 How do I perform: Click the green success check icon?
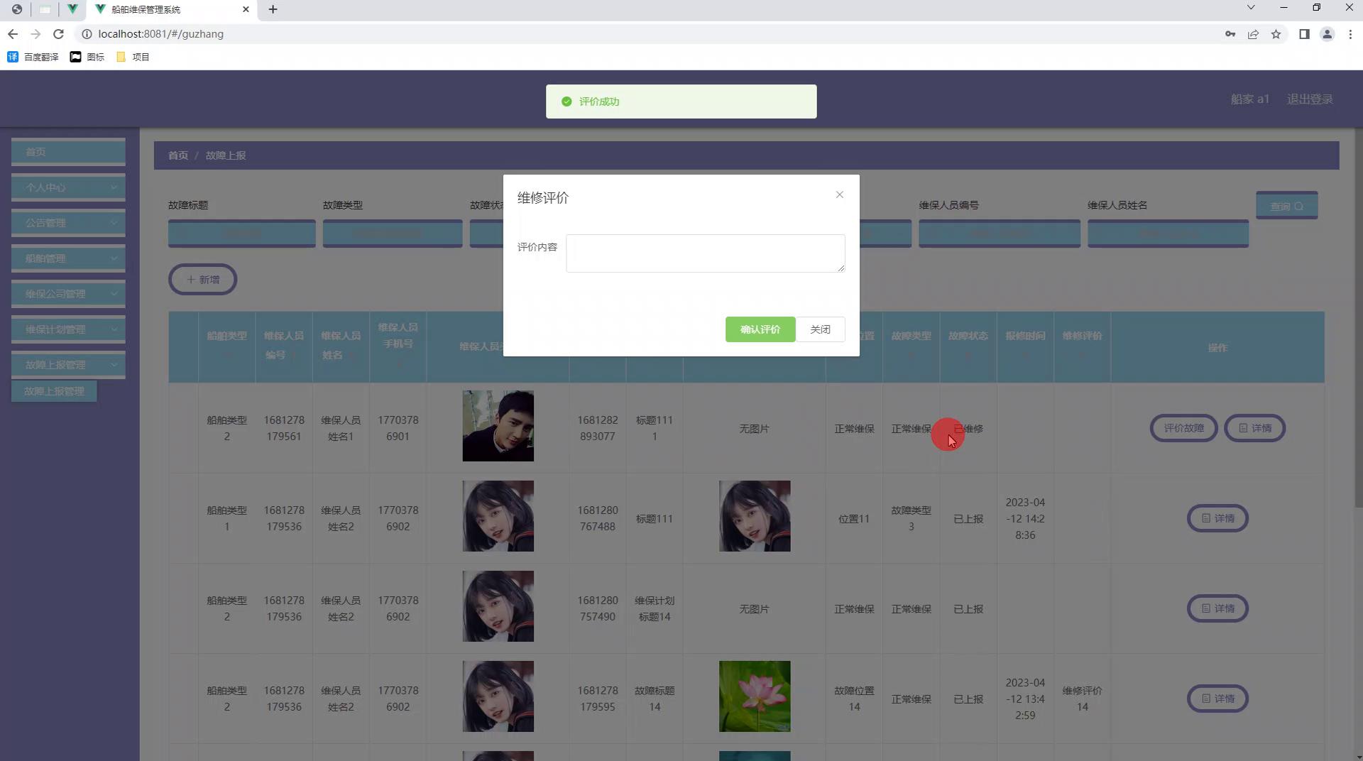coord(566,102)
